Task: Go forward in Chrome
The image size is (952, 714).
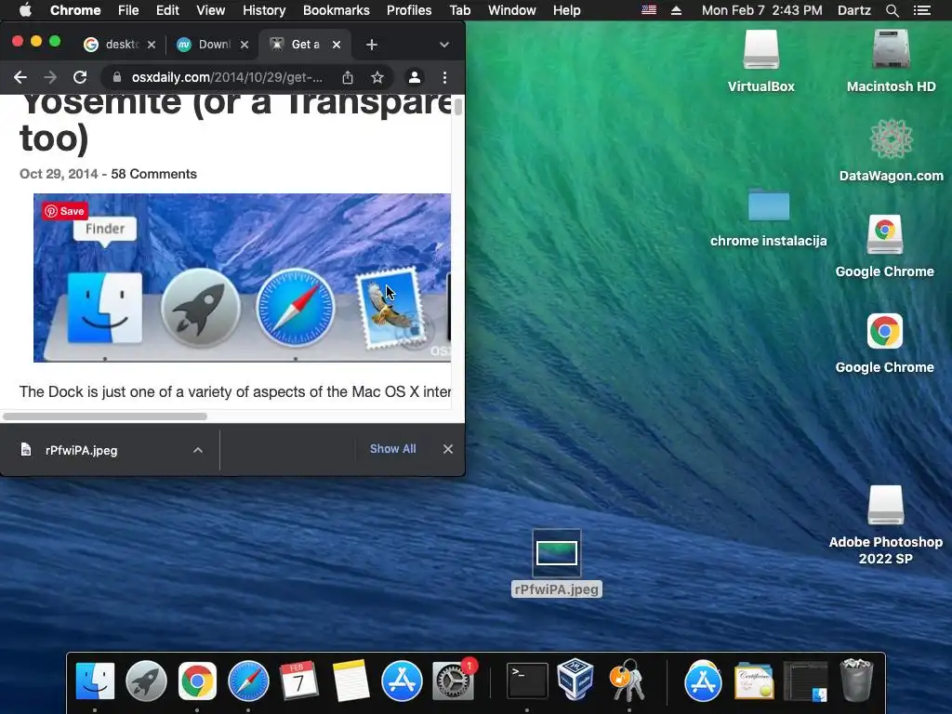Action: [x=50, y=77]
